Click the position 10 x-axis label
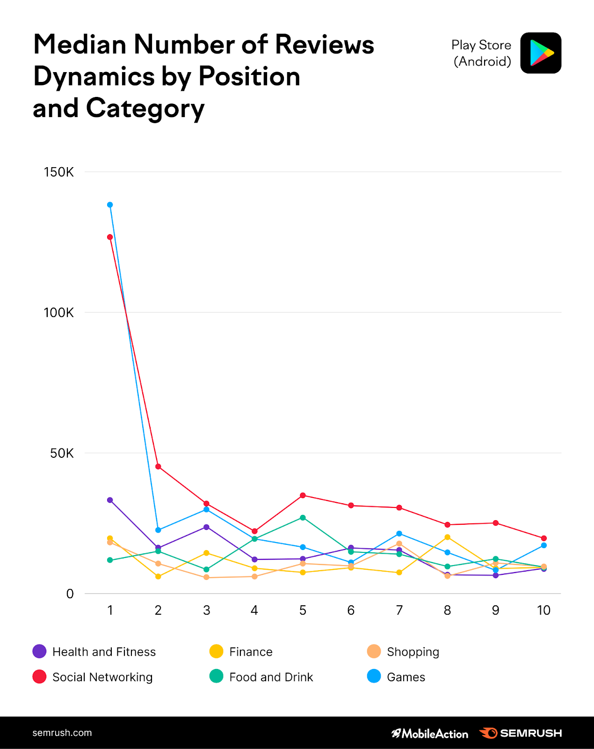The height and width of the screenshot is (749, 594). (543, 610)
